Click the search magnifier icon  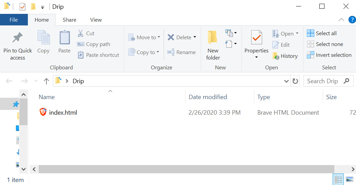coord(347,81)
